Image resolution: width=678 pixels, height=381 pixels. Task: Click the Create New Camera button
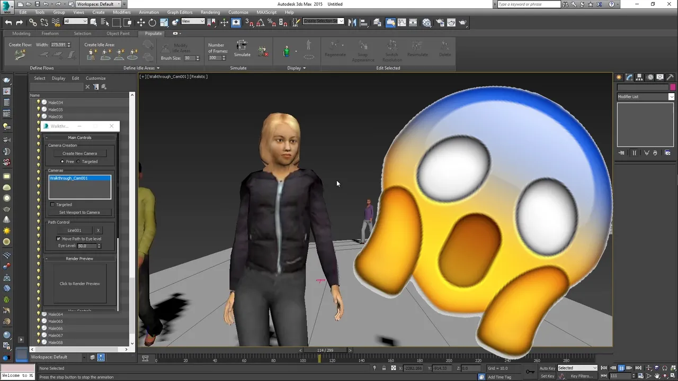click(79, 153)
